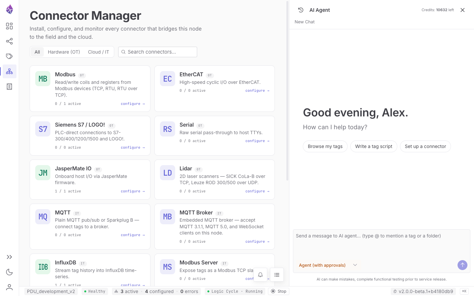Configure the JasperMate IO connector

133,191
